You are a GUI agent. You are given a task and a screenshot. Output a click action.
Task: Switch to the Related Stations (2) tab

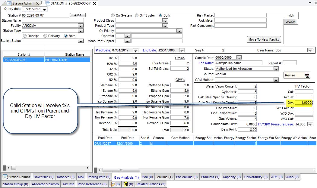[x=151, y=184]
